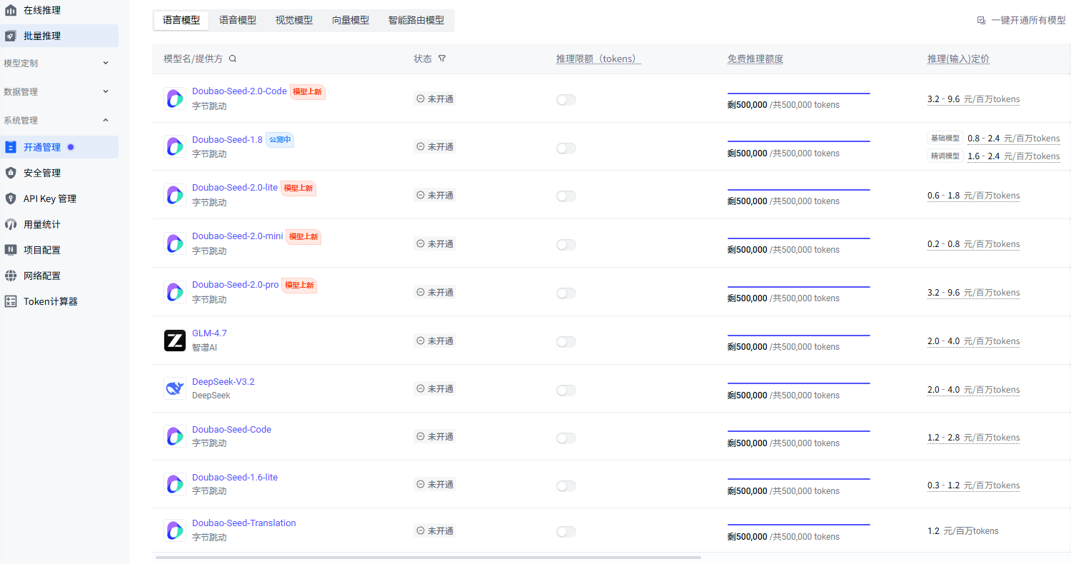Toggle inference limit for Doubao-Seed-1.8

click(x=566, y=148)
